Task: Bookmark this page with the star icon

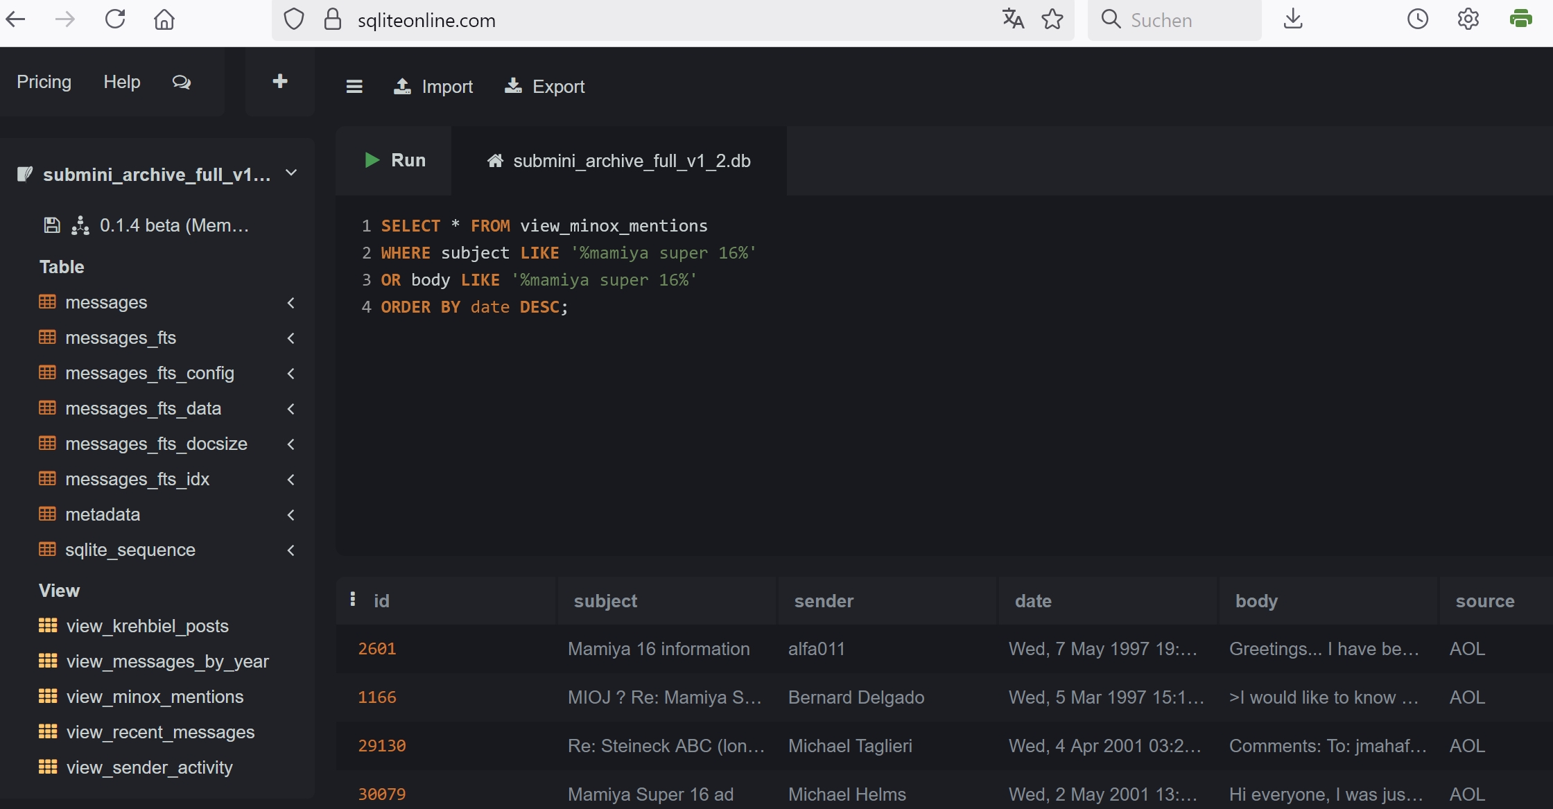Action: click(x=1052, y=19)
